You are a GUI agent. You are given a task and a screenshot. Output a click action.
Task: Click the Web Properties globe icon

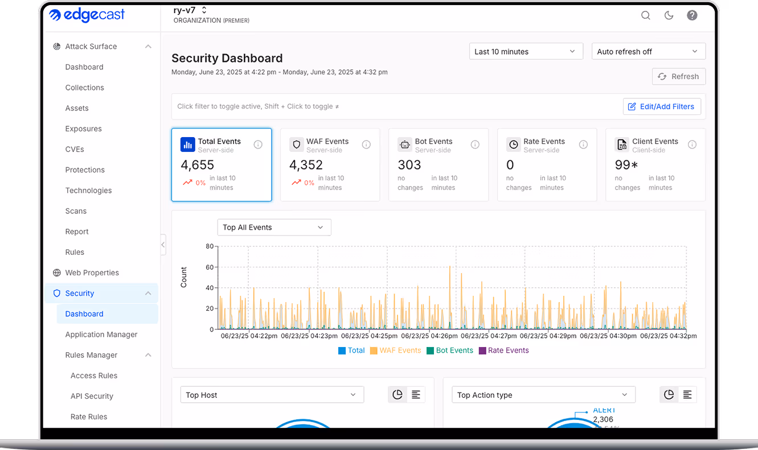[x=57, y=273]
